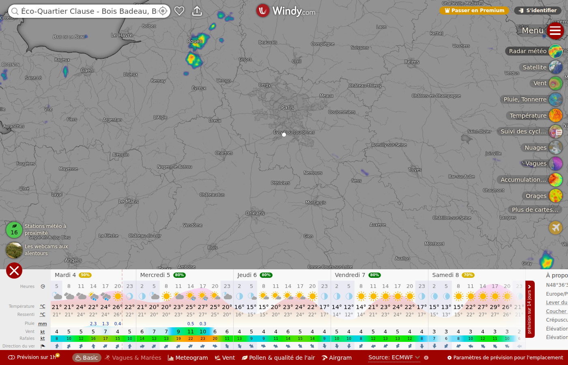The image size is (568, 365).
Task: Select Suivi des cyclones layer icon
Action: click(x=555, y=131)
